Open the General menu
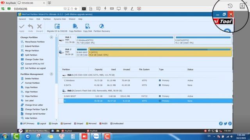This screenshot has height=140, width=250. click(22, 19)
